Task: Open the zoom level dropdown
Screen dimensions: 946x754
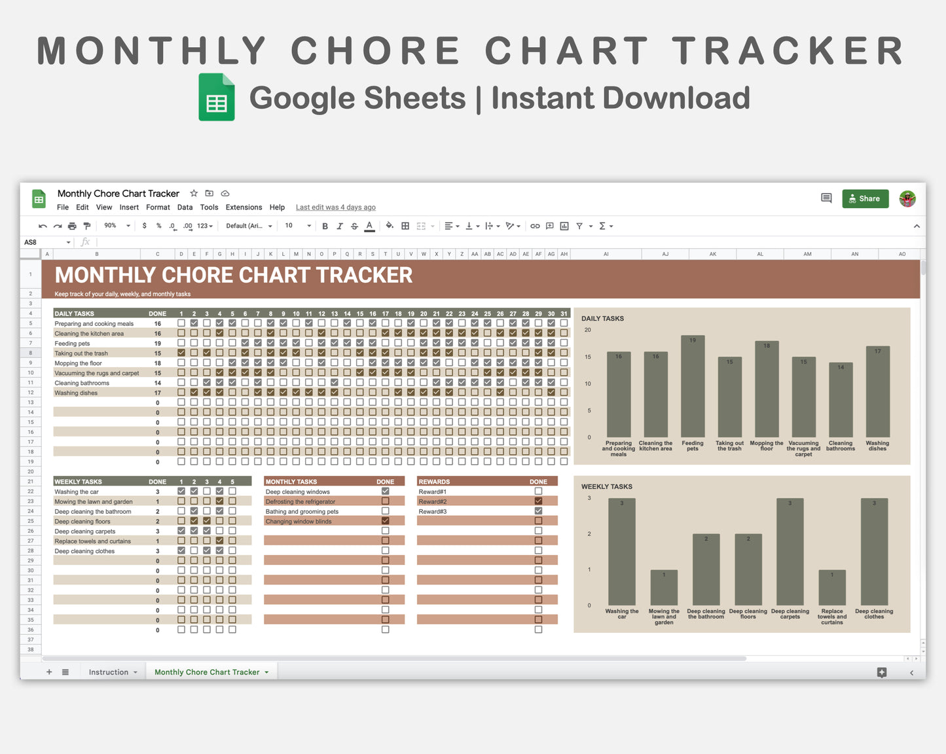Action: click(x=115, y=226)
